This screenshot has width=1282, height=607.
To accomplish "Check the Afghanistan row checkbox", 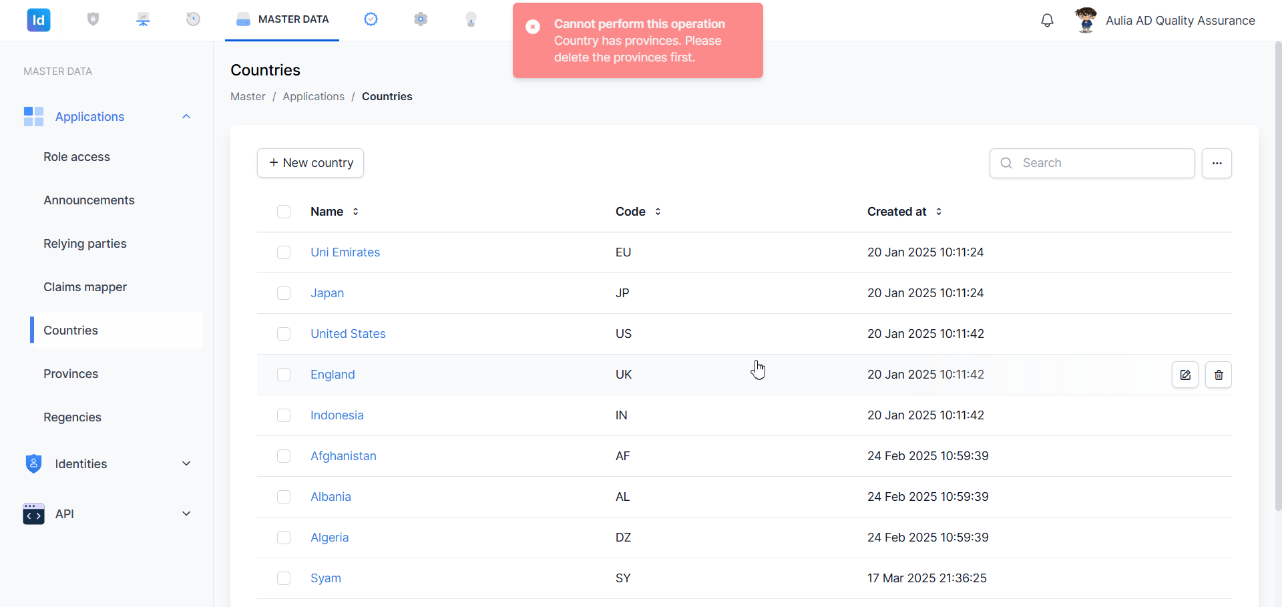I will [284, 456].
